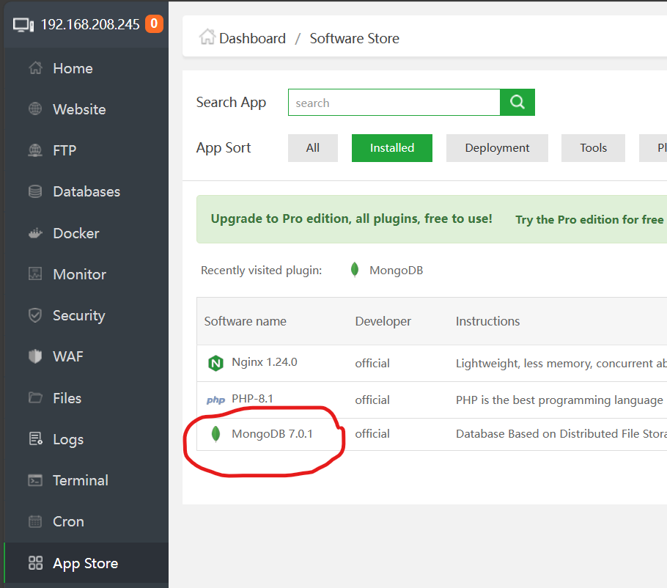Click the green search magnifier button

tap(517, 103)
